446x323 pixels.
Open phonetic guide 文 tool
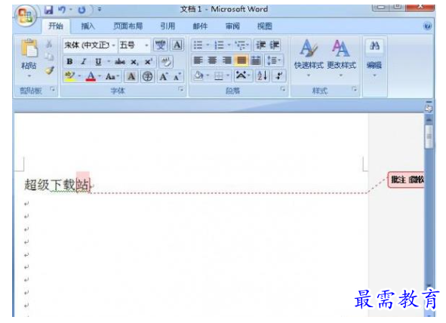click(161, 45)
